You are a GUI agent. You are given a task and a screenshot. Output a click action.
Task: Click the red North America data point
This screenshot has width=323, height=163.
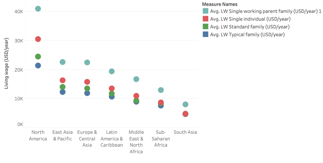(38, 39)
